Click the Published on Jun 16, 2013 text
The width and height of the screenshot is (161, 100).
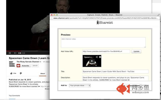(20, 79)
